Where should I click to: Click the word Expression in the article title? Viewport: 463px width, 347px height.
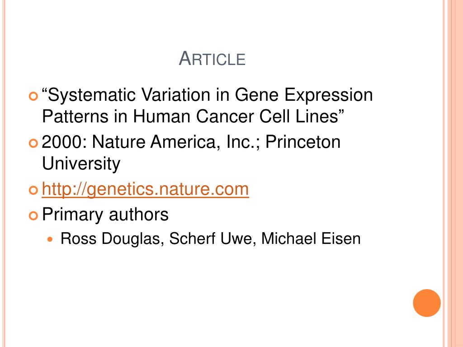pyautogui.click(x=328, y=95)
